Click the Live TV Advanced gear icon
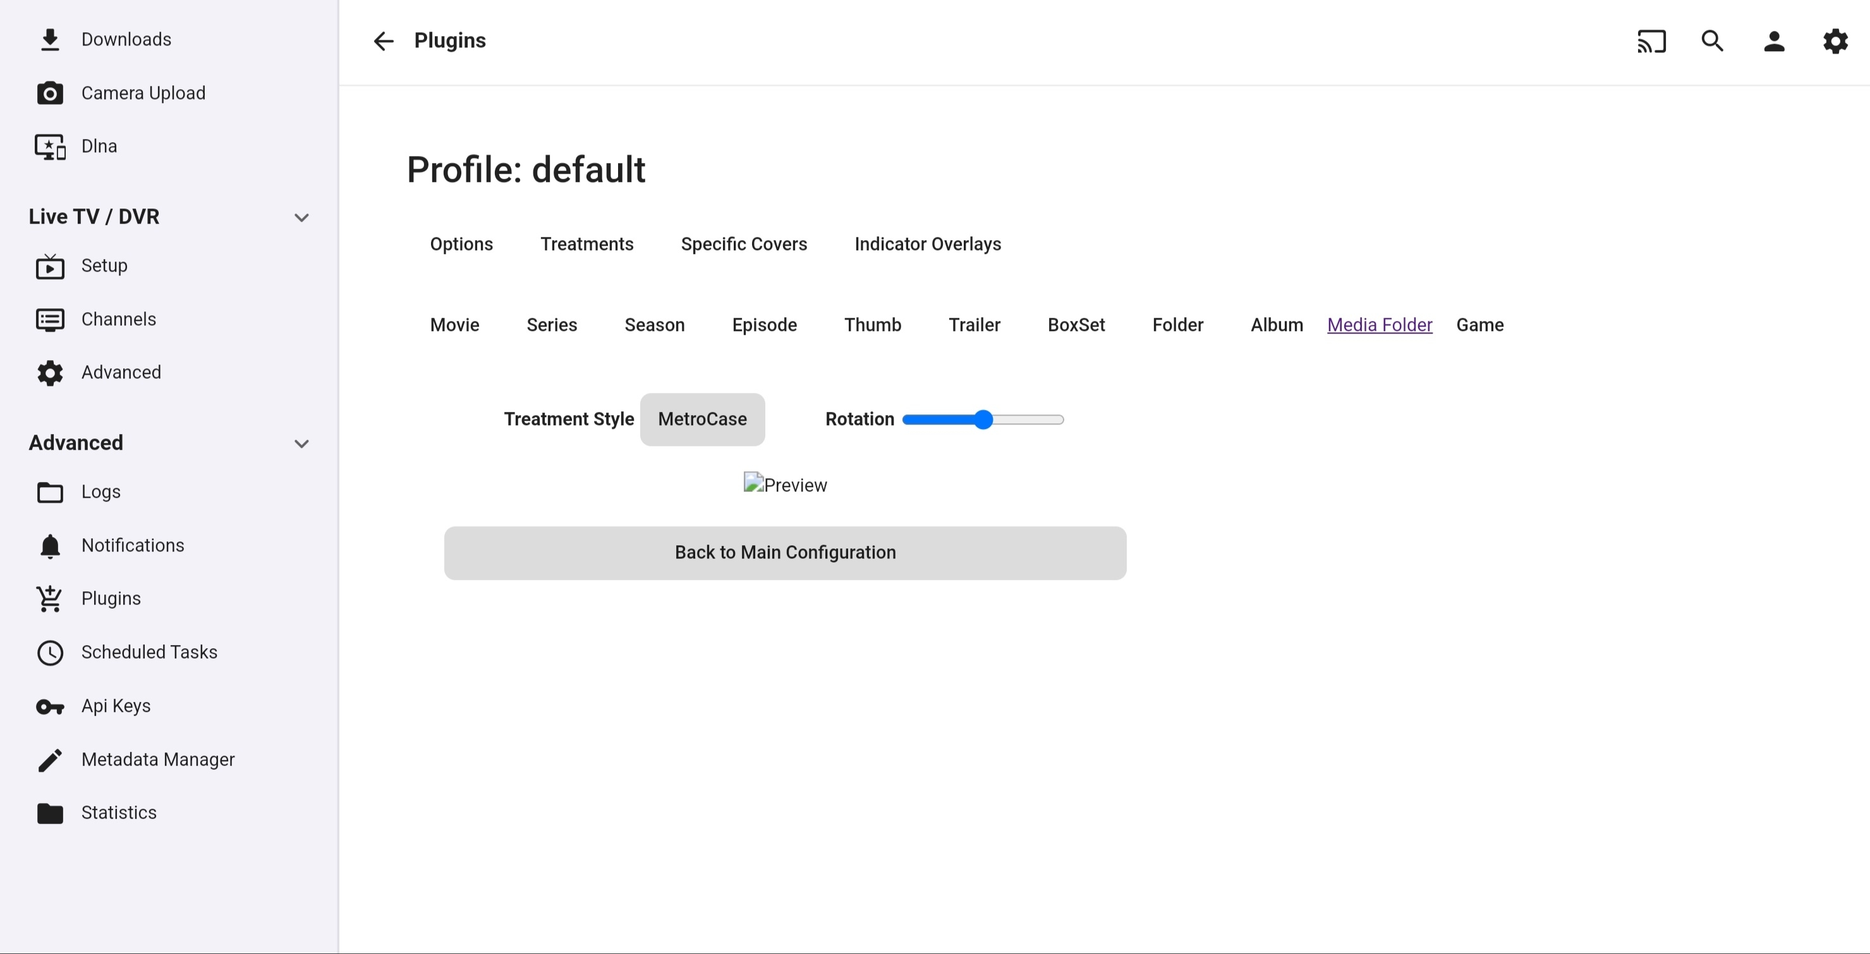1870x954 pixels. pyautogui.click(x=49, y=373)
